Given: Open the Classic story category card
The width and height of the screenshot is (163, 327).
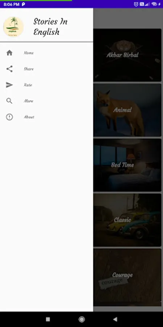Looking at the screenshot, I should point(127,220).
